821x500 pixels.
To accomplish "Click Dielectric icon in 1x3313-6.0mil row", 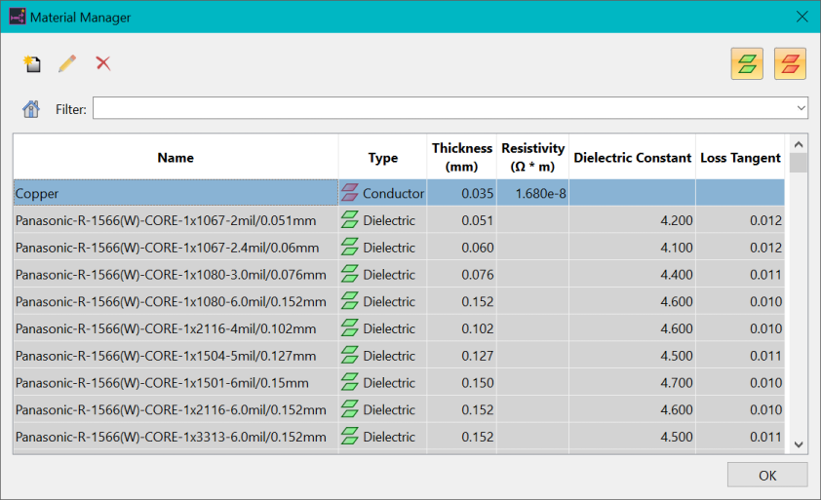I will click(x=350, y=436).
